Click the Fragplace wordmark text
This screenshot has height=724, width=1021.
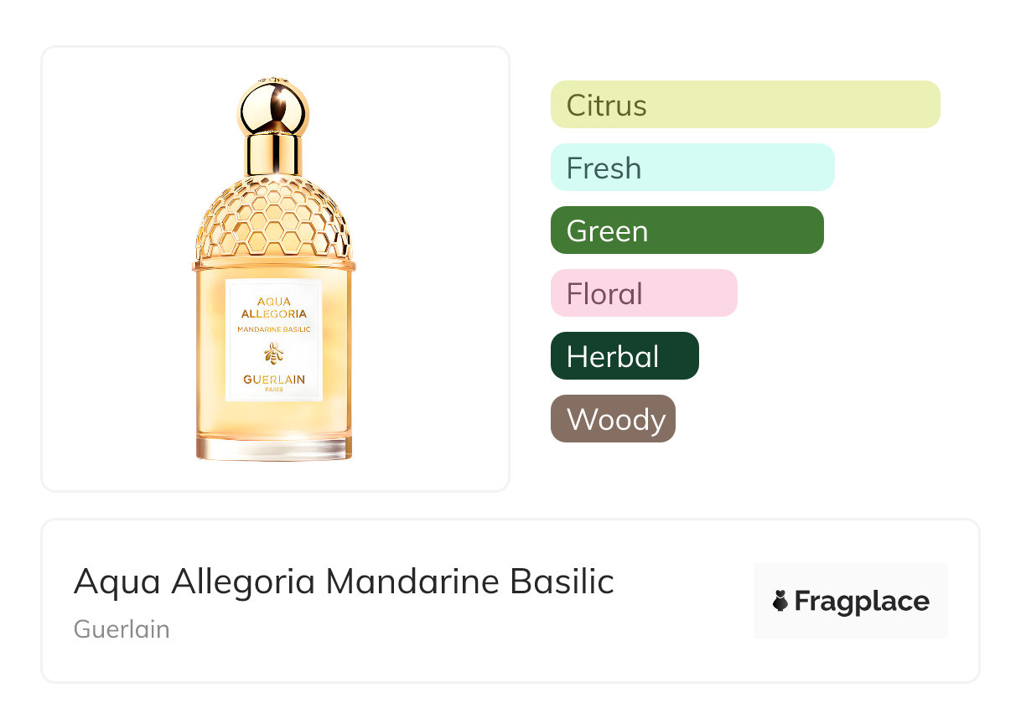point(862,602)
